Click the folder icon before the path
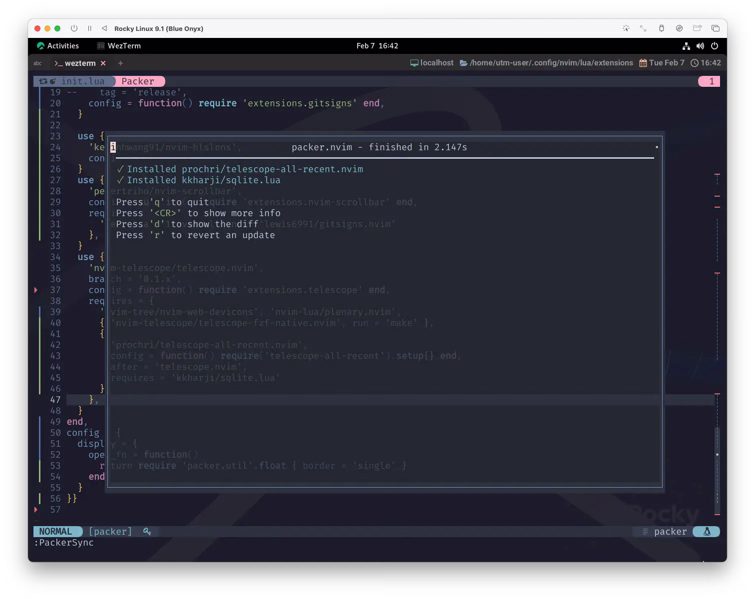 [463, 63]
